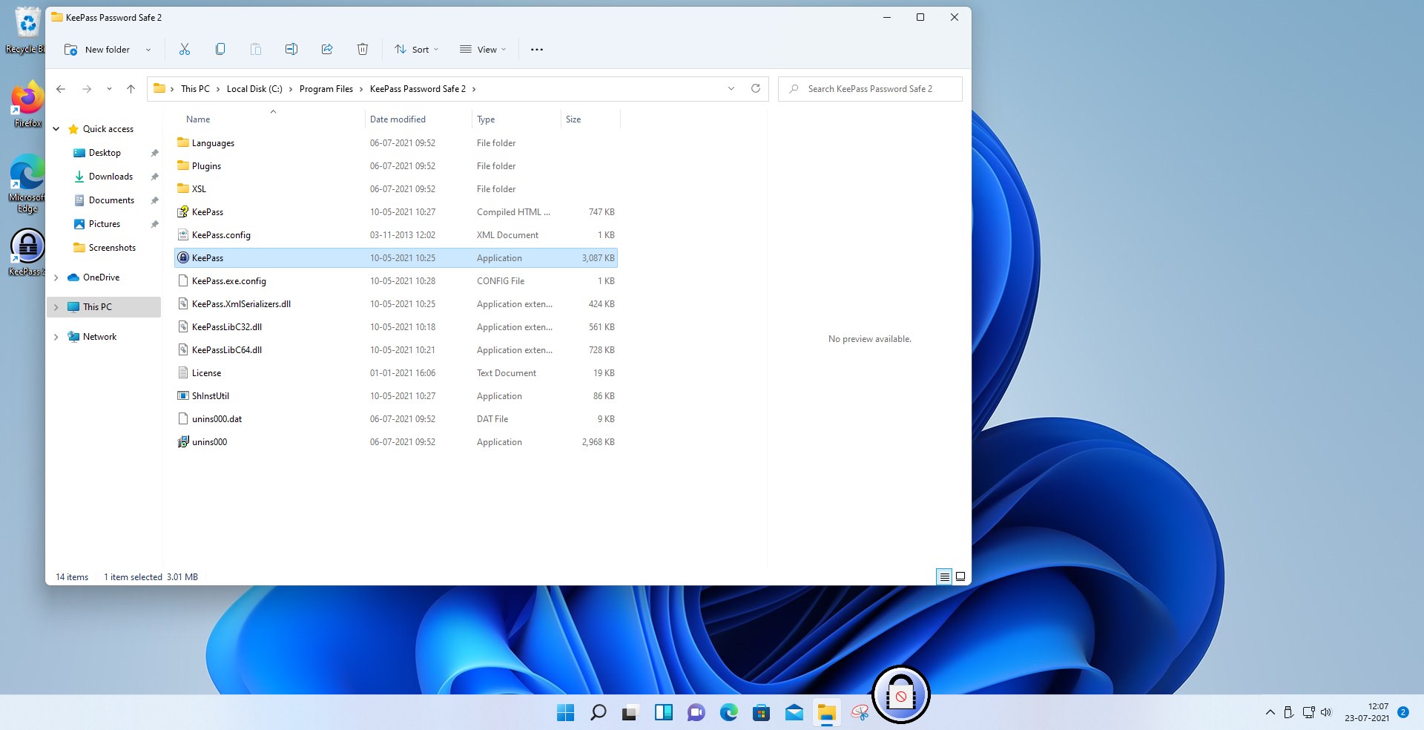Open Windows Start menu on taskbar
This screenshot has height=730, width=1424.
tap(565, 713)
